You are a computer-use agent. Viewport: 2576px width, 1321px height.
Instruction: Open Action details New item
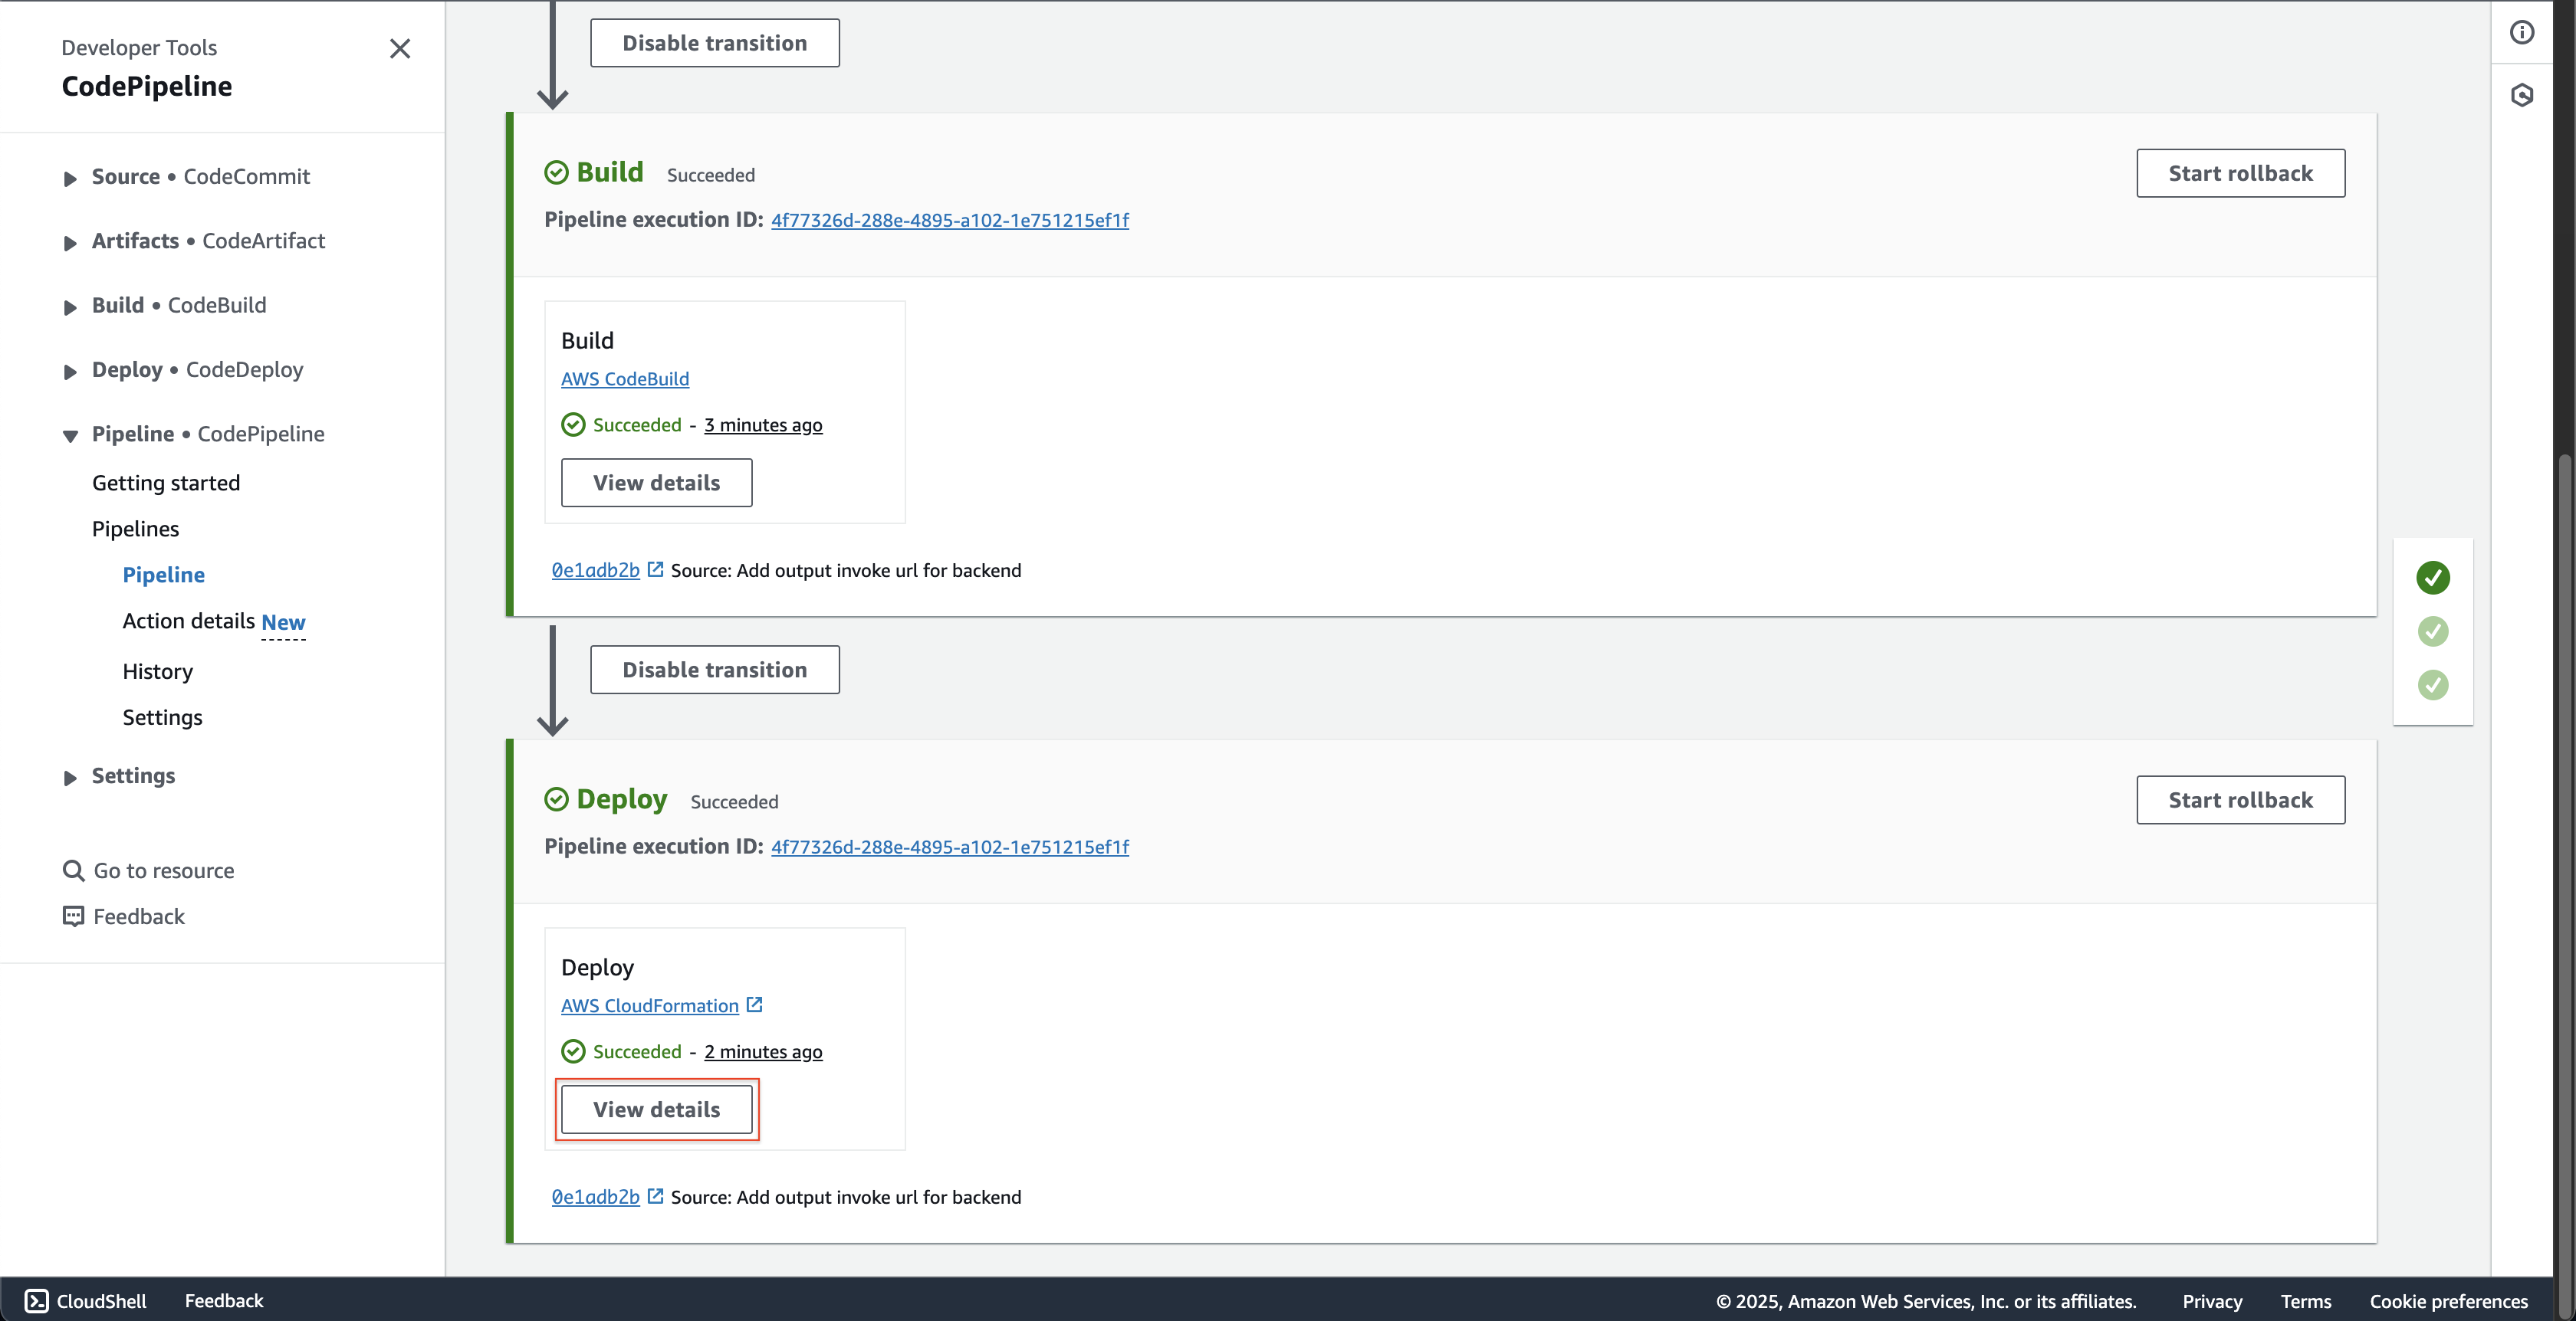tap(214, 621)
